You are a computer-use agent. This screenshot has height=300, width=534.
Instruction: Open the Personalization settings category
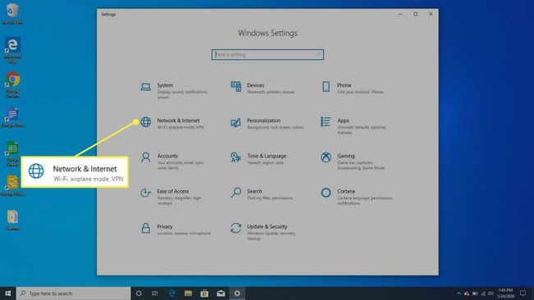[x=267, y=123]
